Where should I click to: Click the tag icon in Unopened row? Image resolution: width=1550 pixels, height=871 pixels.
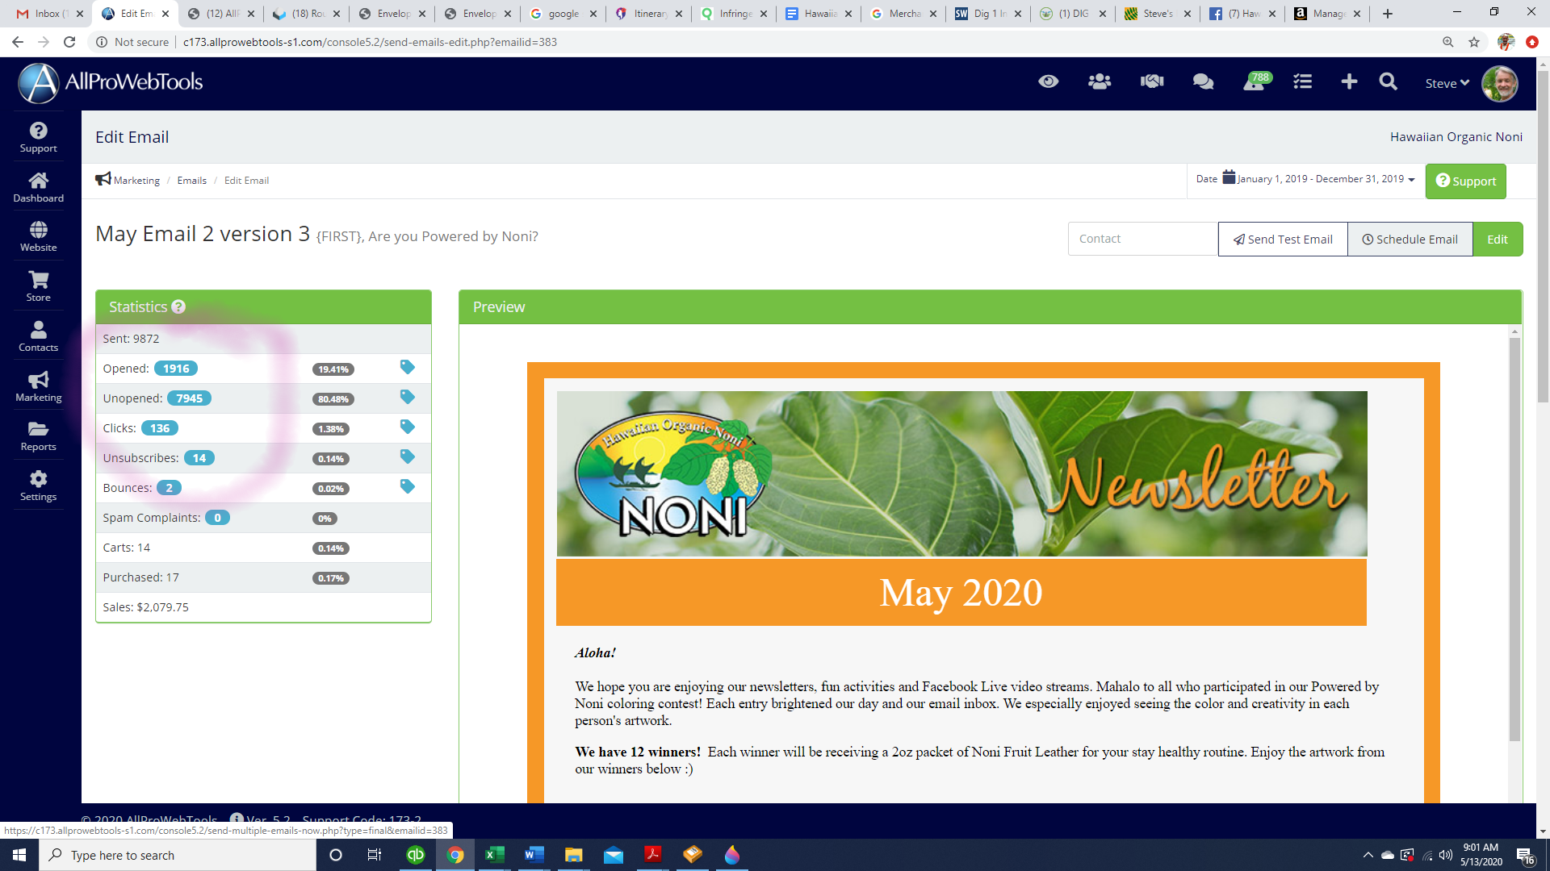click(407, 397)
